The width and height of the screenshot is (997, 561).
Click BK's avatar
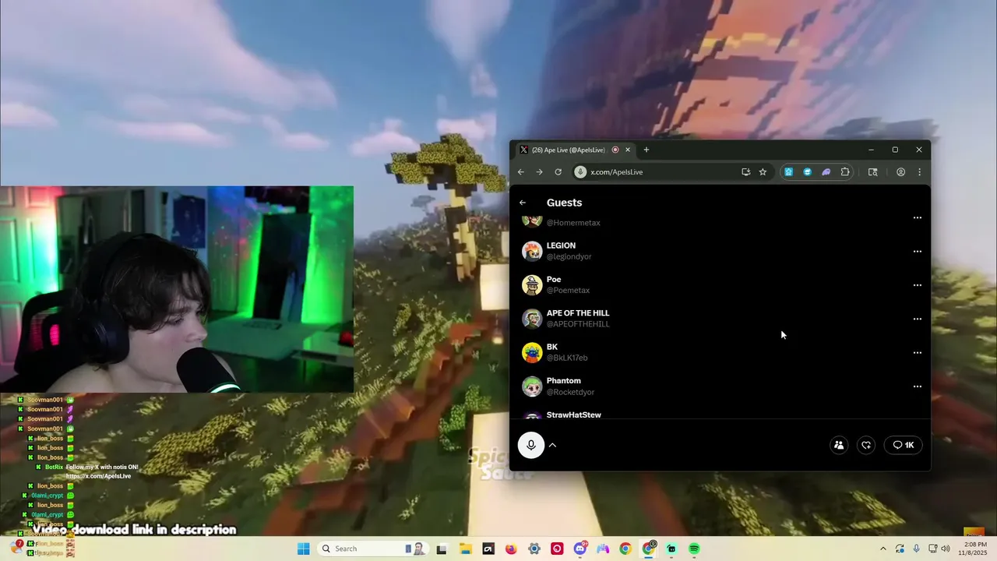(532, 352)
